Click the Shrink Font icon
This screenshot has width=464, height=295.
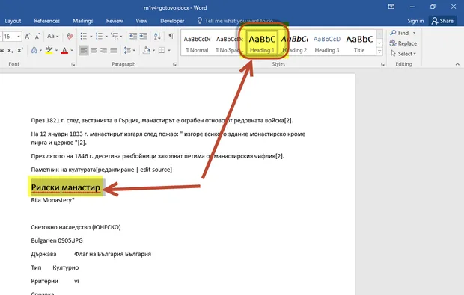(37, 37)
